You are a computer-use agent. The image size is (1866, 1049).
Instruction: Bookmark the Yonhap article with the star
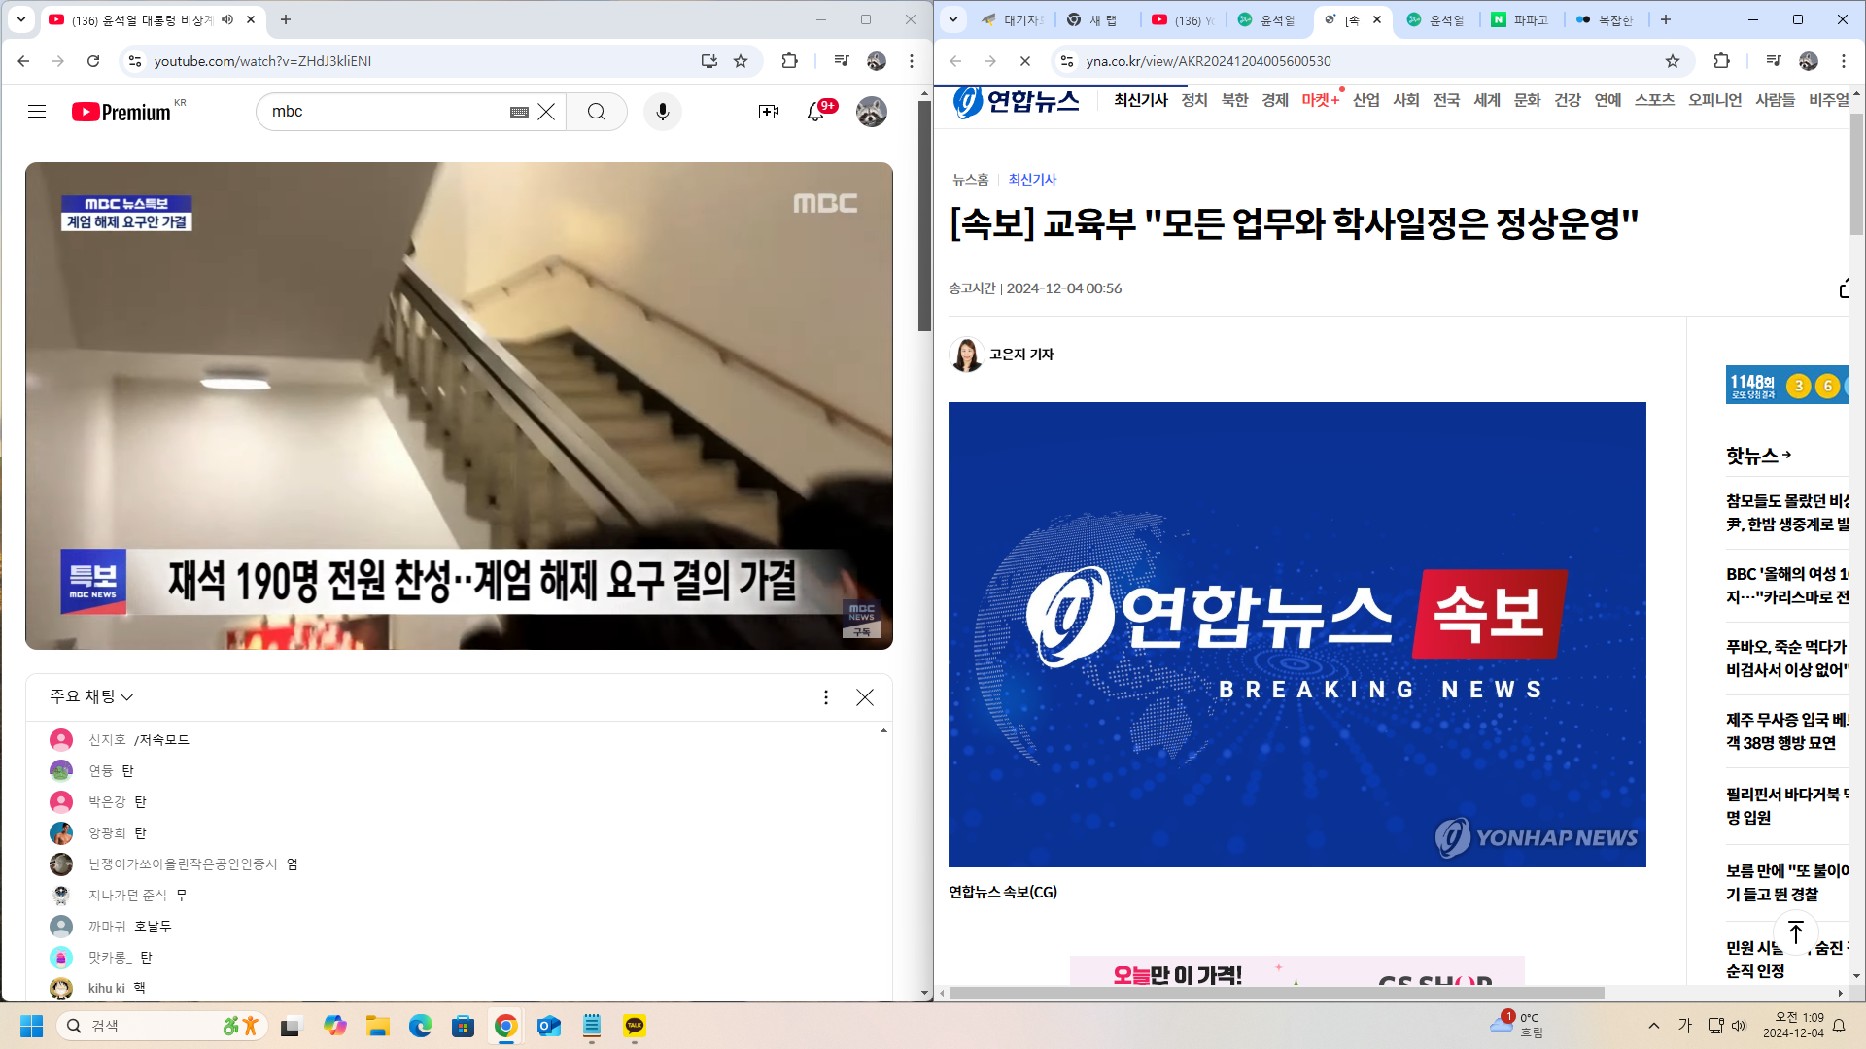click(x=1673, y=61)
